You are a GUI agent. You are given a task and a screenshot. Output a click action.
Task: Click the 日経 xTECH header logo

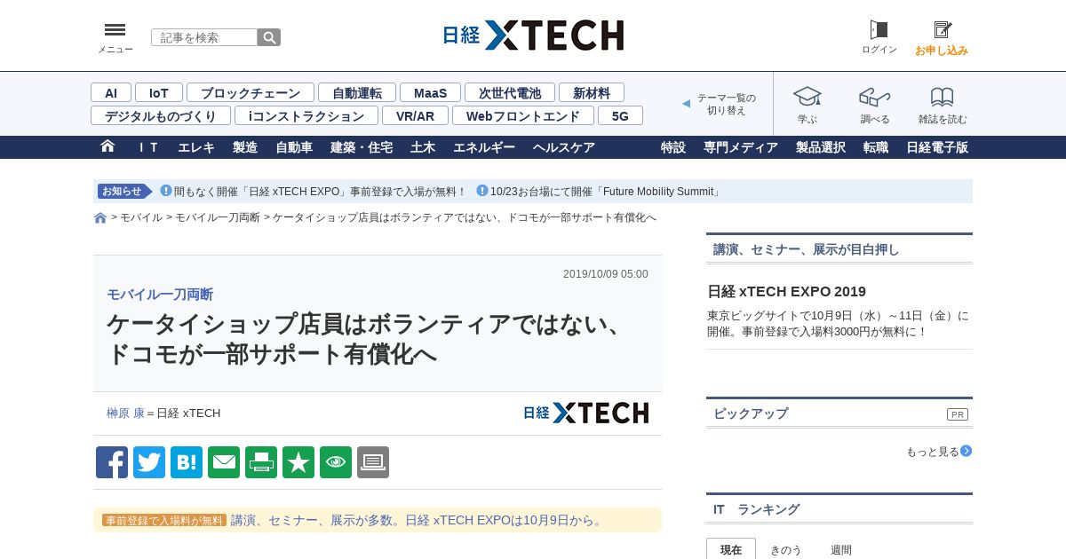click(533, 35)
